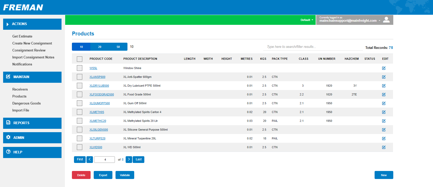Go to next page arrow
The height and width of the screenshot is (187, 433).
(x=129, y=159)
